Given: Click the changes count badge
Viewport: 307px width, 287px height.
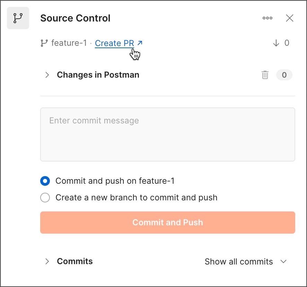Looking at the screenshot, I should 284,75.
